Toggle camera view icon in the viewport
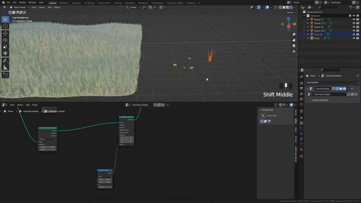Screen dimensions: 361x203 (294, 46)
